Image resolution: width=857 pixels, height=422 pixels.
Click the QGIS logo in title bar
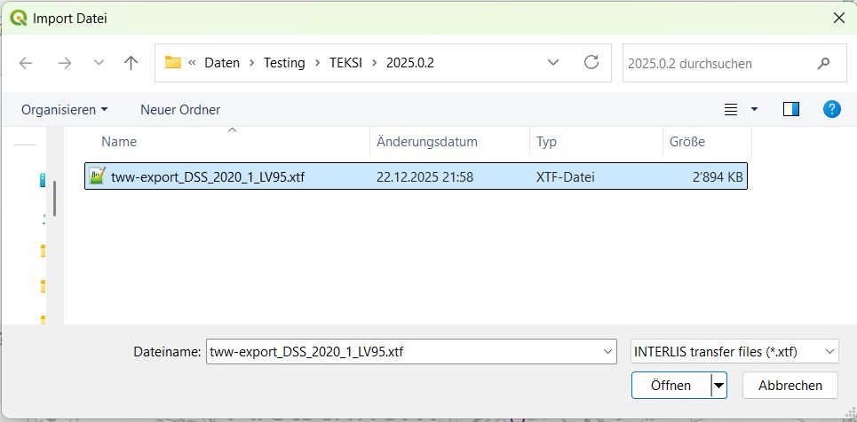(19, 18)
